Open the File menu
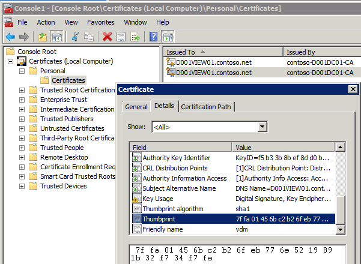 (x=22, y=22)
